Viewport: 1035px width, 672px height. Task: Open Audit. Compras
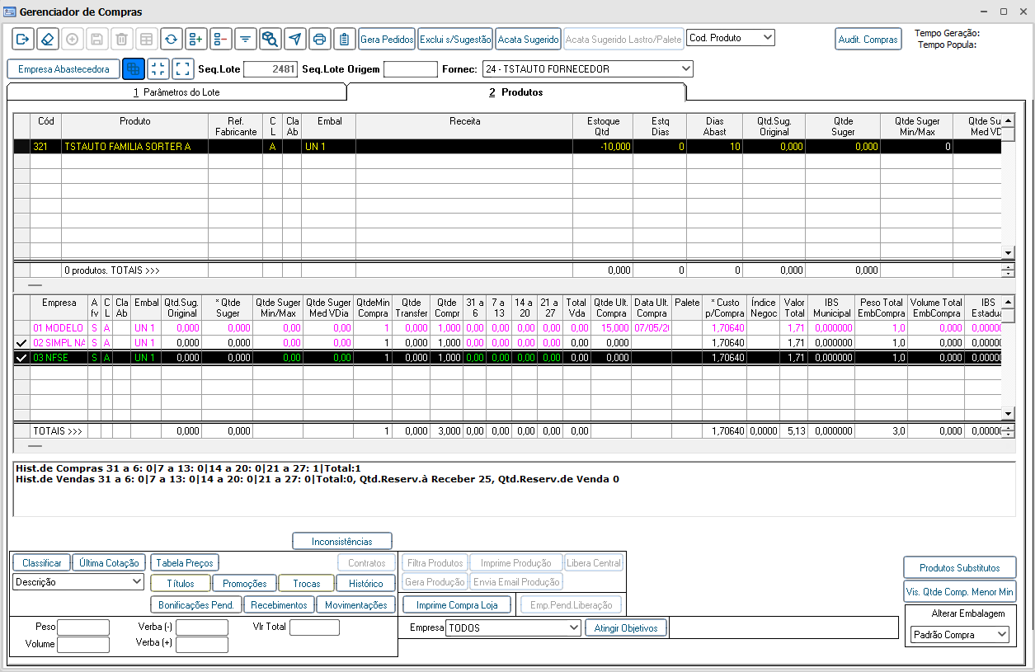(x=868, y=39)
